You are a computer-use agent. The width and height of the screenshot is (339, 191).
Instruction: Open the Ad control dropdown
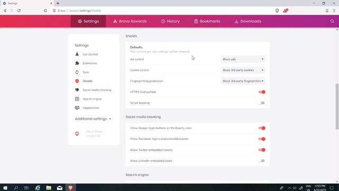pos(243,59)
